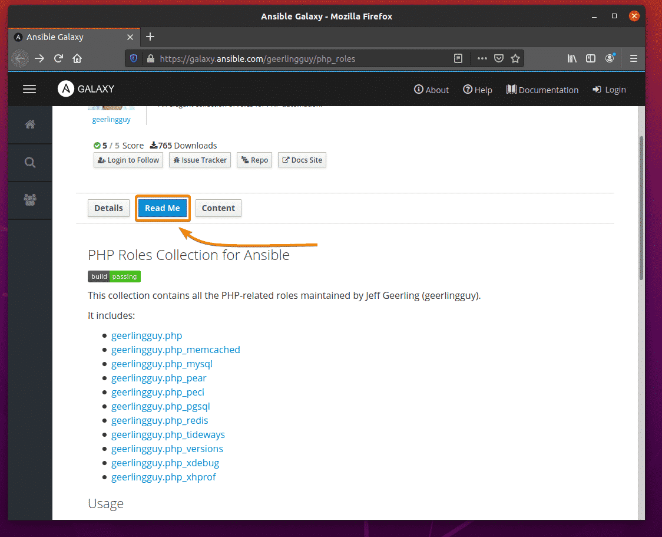662x537 pixels.
Task: Open the page actions ellipsis menu
Action: (x=482, y=58)
